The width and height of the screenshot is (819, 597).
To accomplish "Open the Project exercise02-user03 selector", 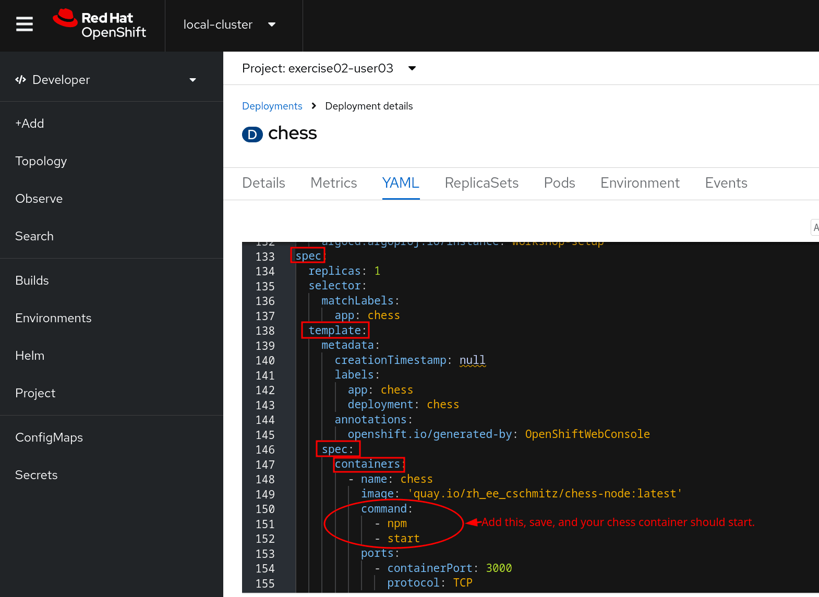I will 329,68.
